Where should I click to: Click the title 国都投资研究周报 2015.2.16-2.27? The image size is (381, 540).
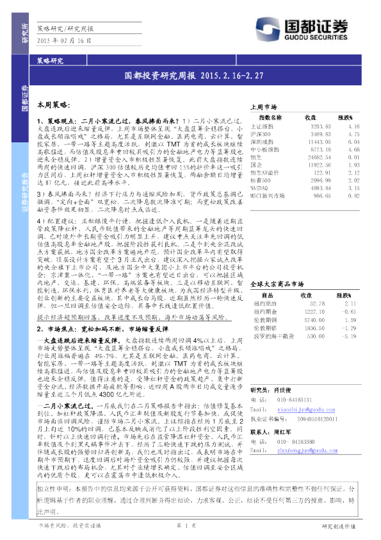(x=194, y=76)
